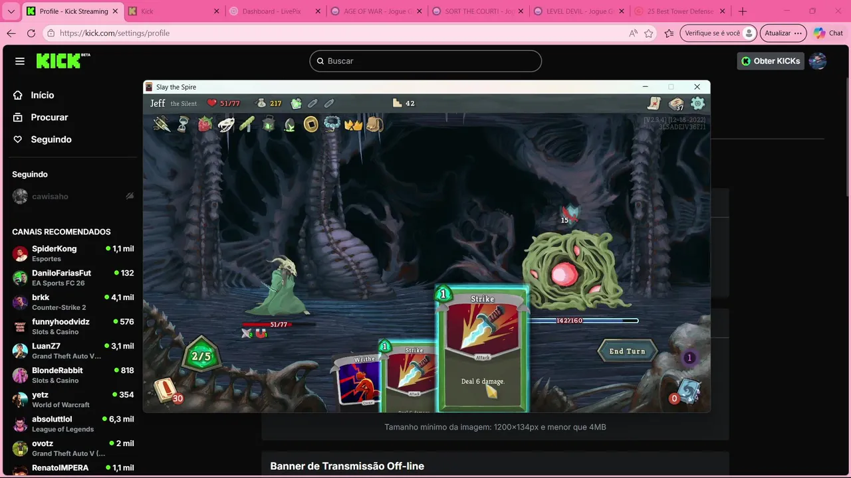Select the highlighted large Strike card
The width and height of the screenshot is (851, 478).
tap(483, 349)
